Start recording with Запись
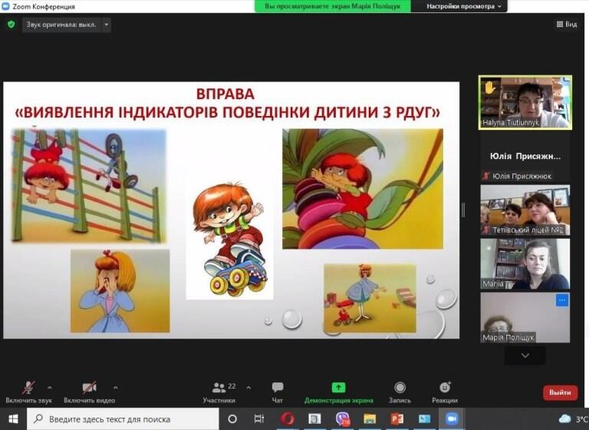Screen dimensions: 589x430 click(400, 392)
